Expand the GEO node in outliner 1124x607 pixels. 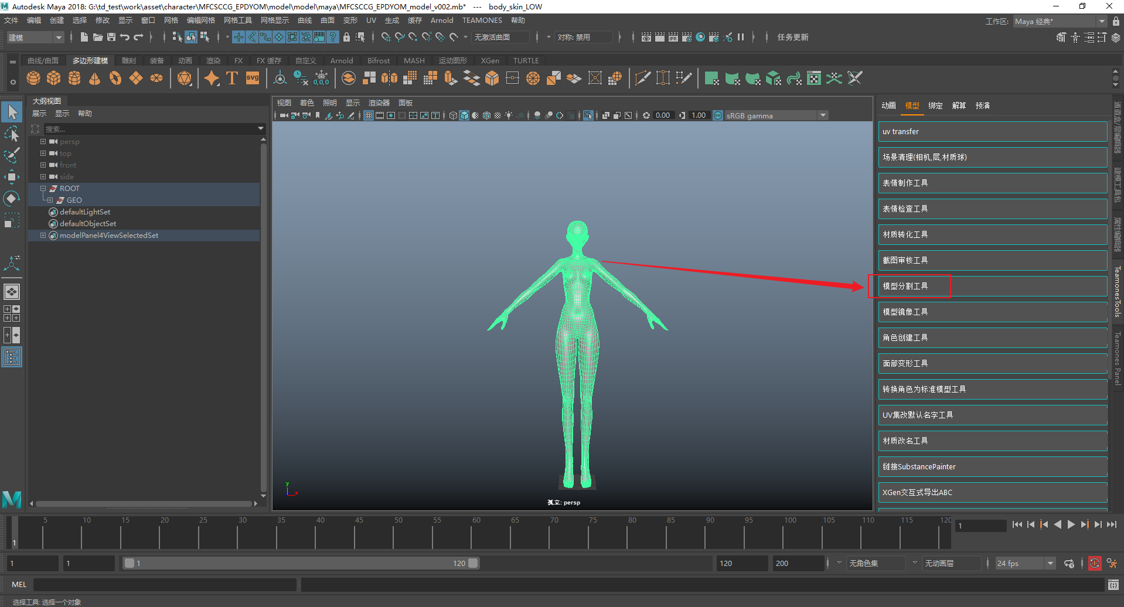(50, 200)
